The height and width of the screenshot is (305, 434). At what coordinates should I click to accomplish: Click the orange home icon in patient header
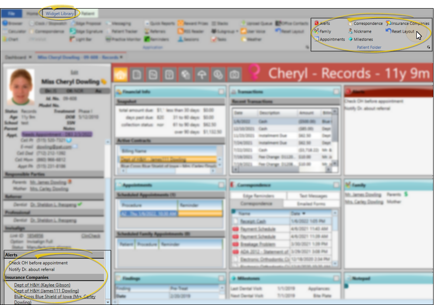[x=120, y=74]
